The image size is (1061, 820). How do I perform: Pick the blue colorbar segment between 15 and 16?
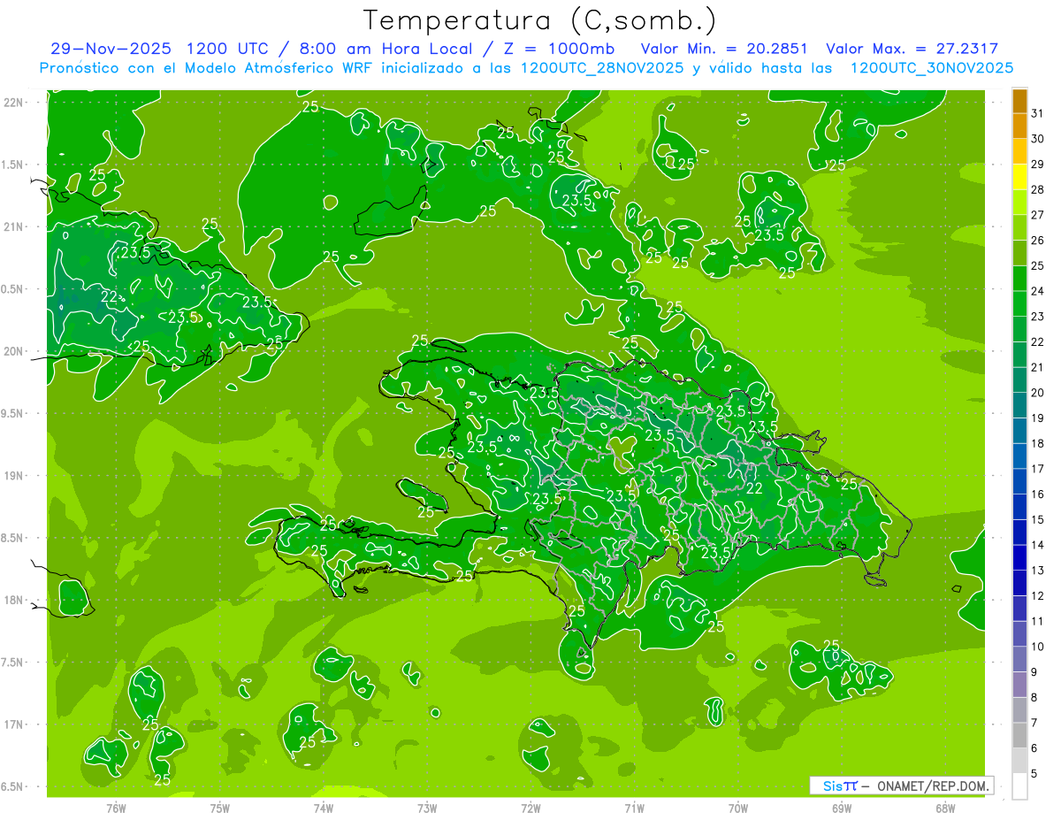tap(1019, 508)
